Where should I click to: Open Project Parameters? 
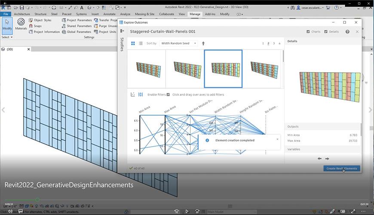coord(77,20)
